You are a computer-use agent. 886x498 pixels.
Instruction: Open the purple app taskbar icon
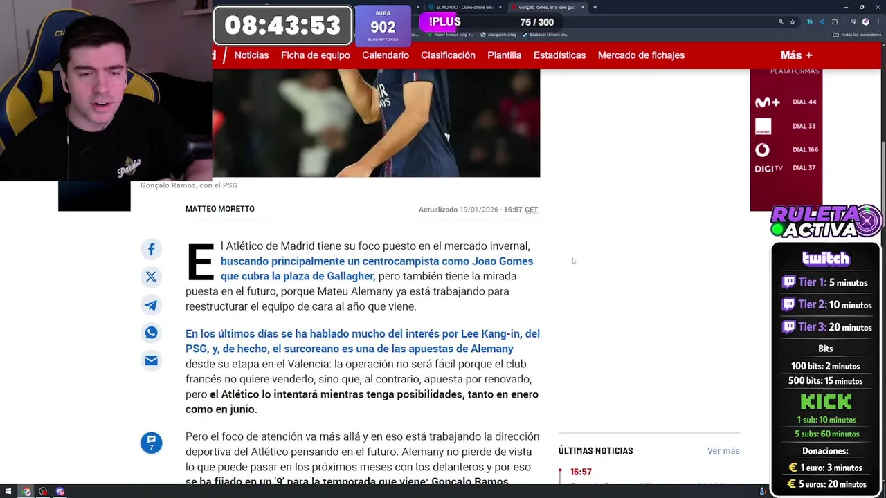click(x=60, y=492)
